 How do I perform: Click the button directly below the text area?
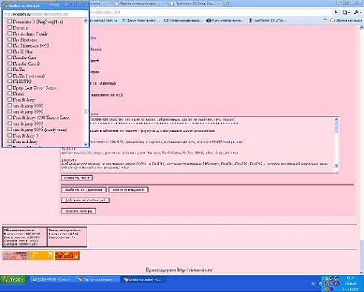[x=77, y=178]
